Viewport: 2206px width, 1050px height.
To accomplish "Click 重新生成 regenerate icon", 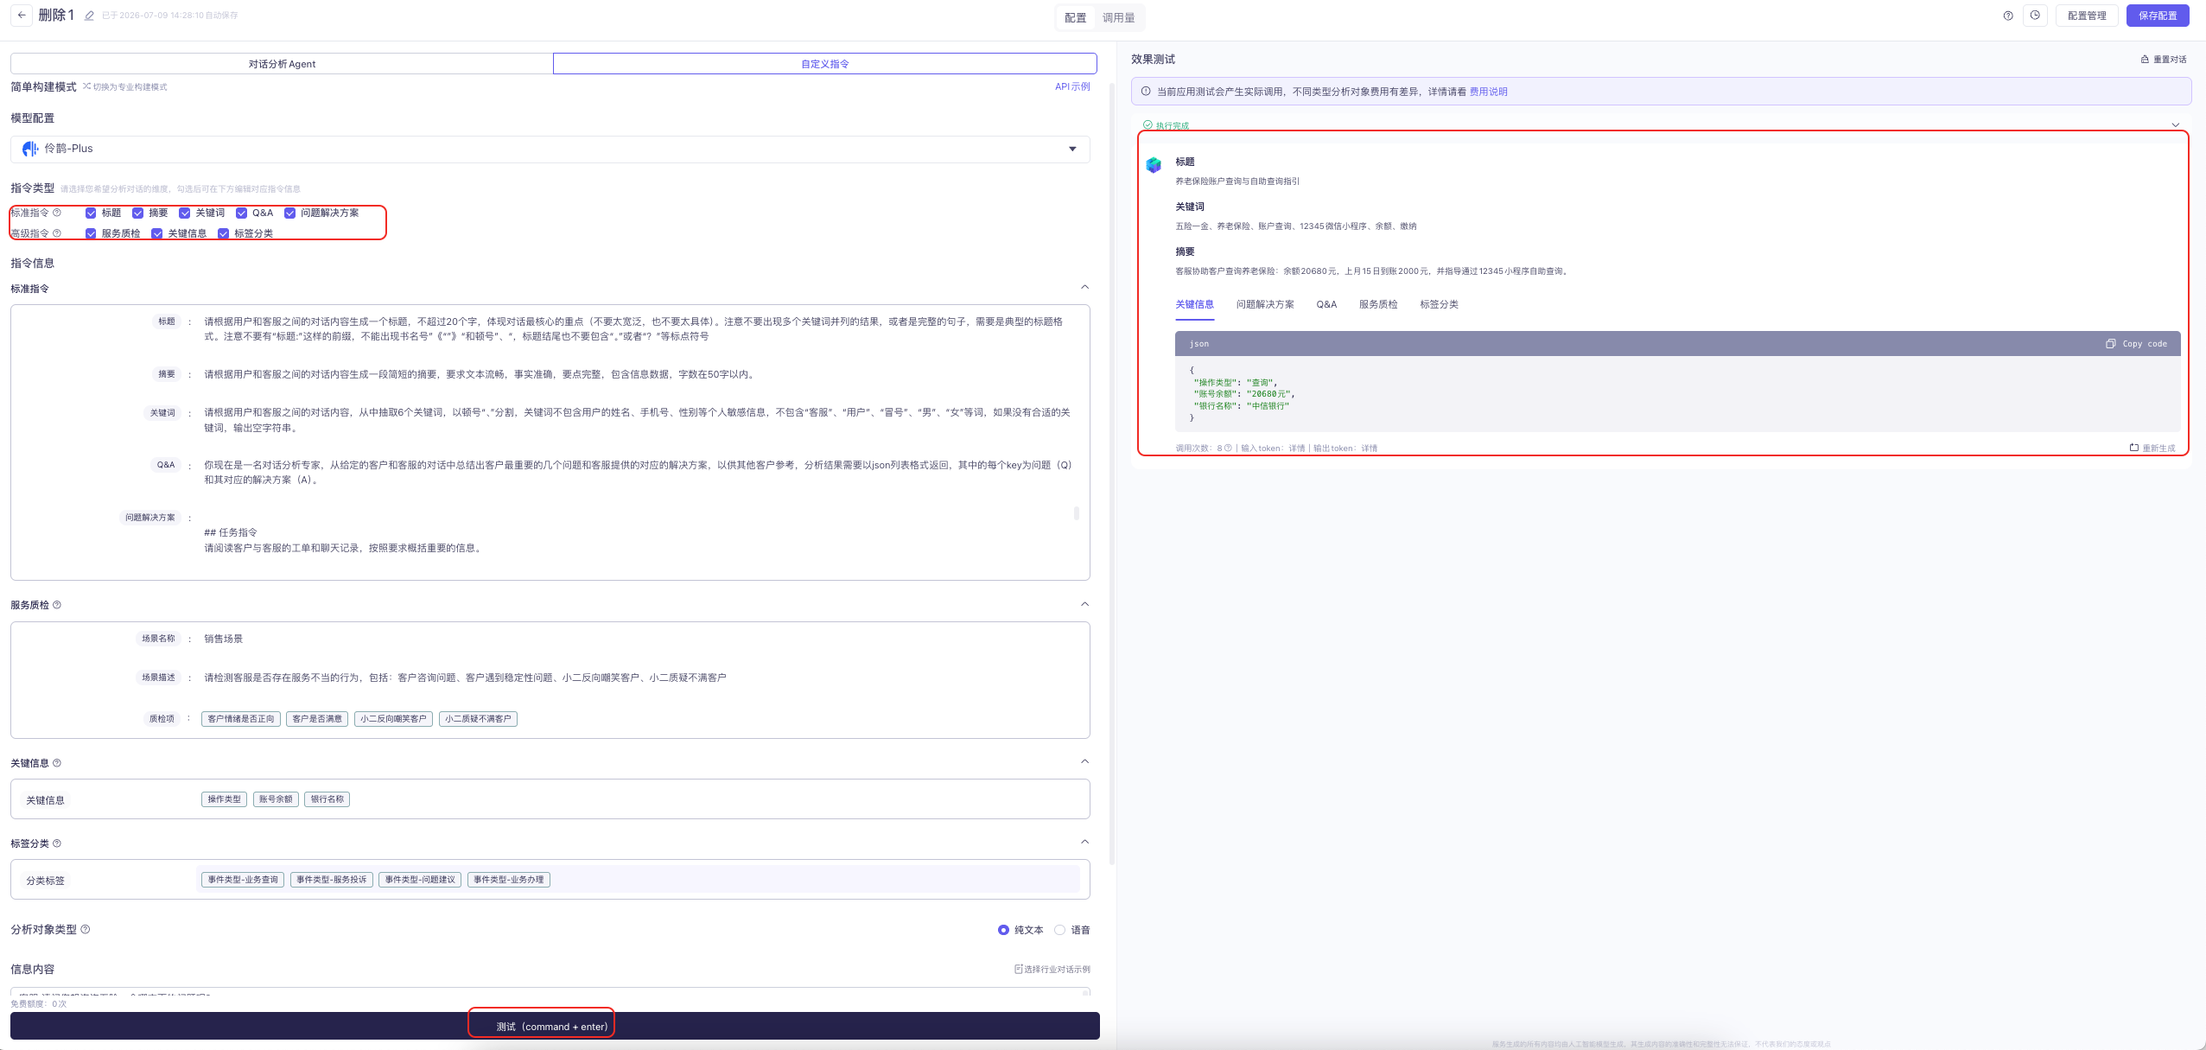I will tap(2134, 448).
